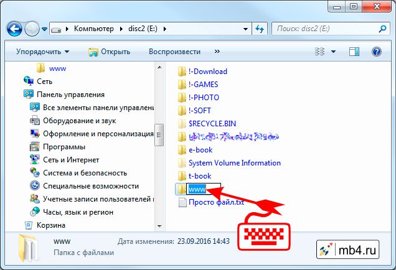Click the Открыть toolbar button
Viewport: 396px width, 270px height.
109,52
